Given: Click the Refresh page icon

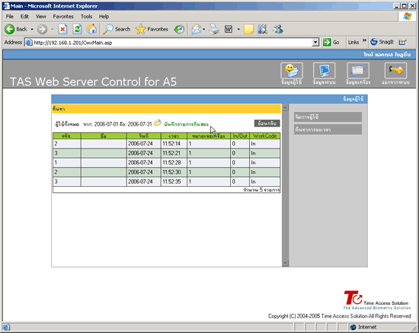Looking at the screenshot, I should click(77, 29).
